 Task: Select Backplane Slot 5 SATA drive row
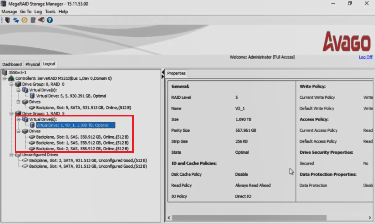click(x=84, y=108)
